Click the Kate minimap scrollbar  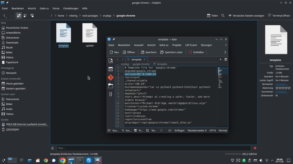[222, 97]
